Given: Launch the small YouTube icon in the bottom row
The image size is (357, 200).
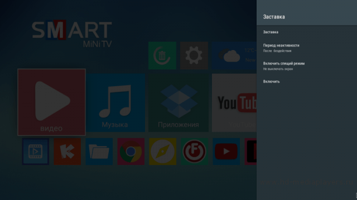Looking at the screenshot, I should [x=226, y=152].
